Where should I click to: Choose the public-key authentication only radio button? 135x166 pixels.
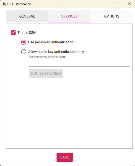pyautogui.click(x=24, y=52)
